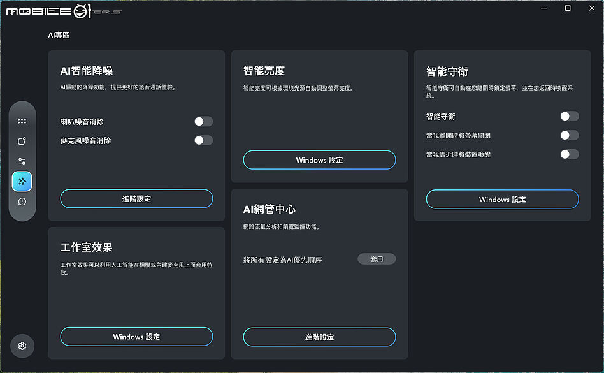Open the apps grid sidebar icon
The width and height of the screenshot is (604, 373).
[22, 121]
